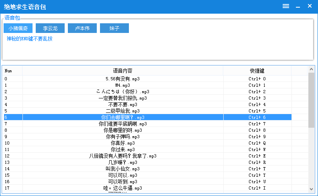Minimize the voice pack window
318x196 pixels.
click(x=298, y=6)
